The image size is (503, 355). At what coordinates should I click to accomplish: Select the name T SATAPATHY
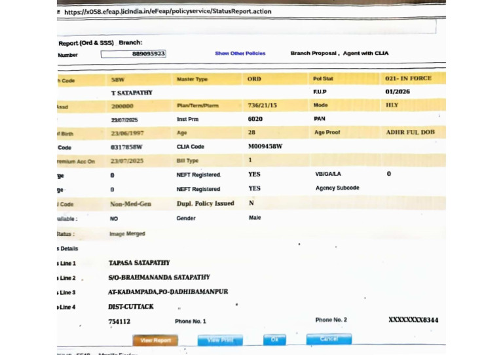coord(132,93)
